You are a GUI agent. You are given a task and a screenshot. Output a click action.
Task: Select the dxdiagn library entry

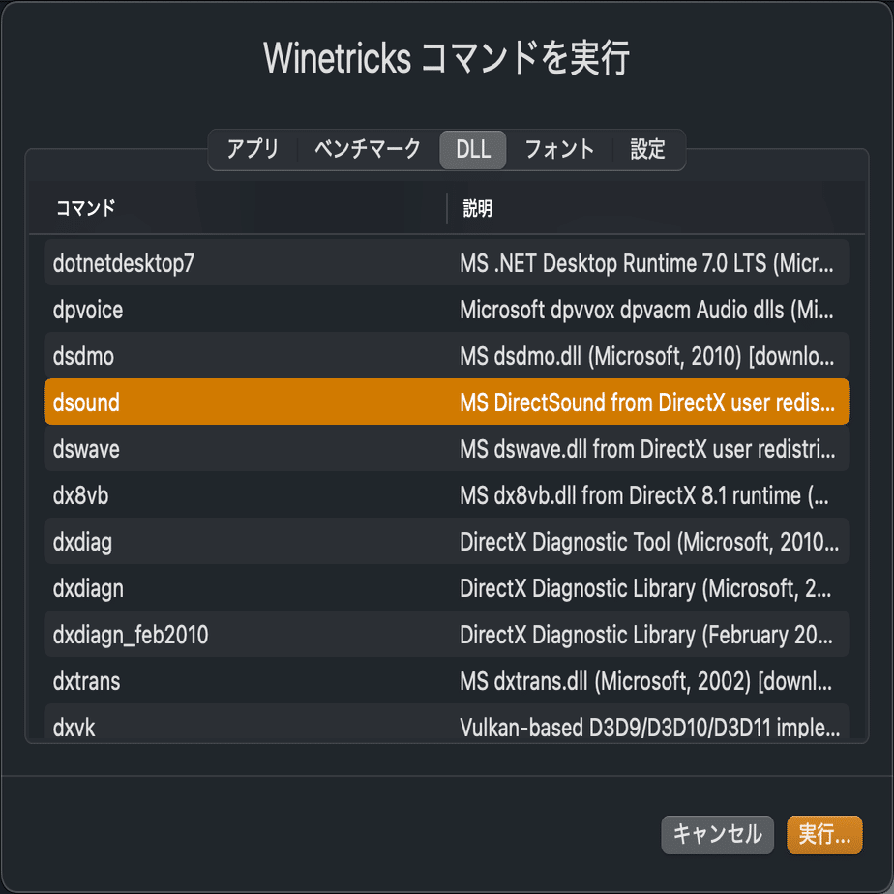[x=446, y=588]
